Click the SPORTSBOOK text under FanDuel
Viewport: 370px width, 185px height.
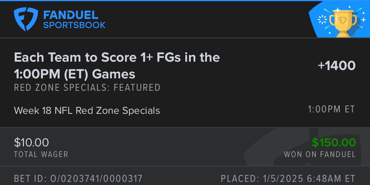(x=74, y=25)
